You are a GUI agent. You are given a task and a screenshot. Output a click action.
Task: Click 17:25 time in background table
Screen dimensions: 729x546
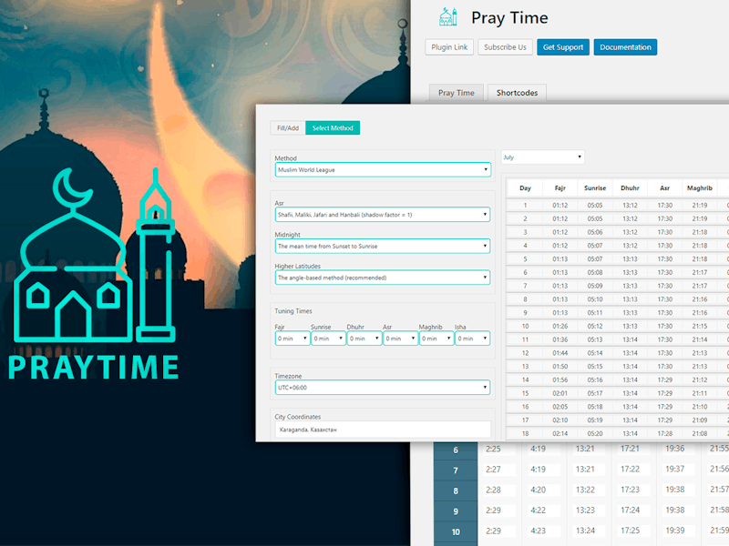630,531
